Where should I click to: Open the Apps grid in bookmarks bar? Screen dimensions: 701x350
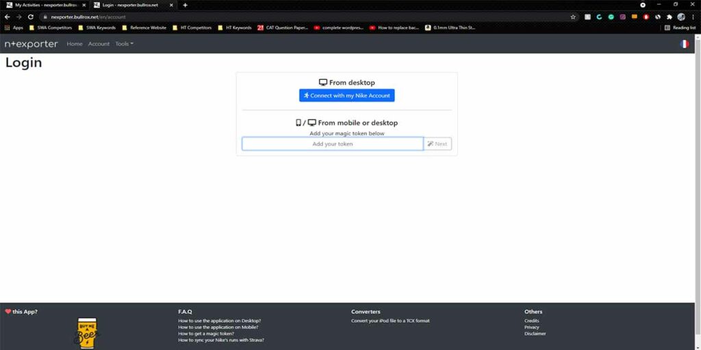pos(14,28)
